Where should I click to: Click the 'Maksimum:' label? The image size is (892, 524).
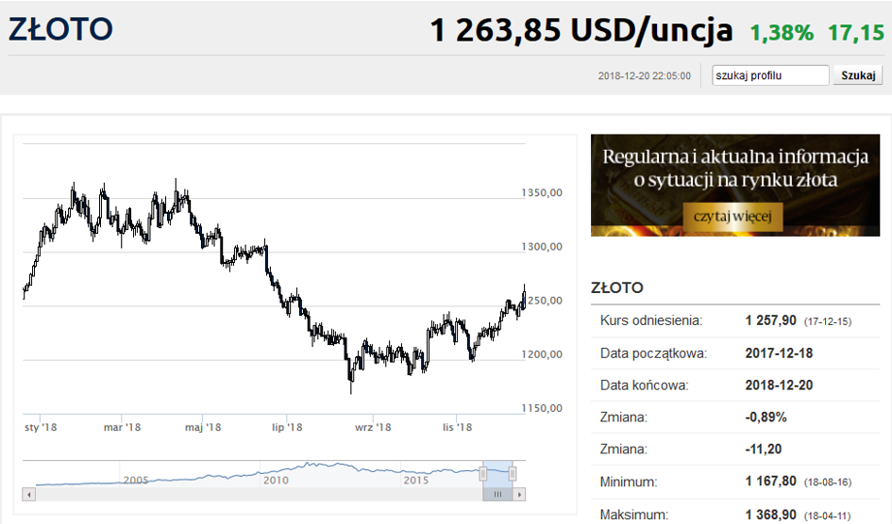634,515
